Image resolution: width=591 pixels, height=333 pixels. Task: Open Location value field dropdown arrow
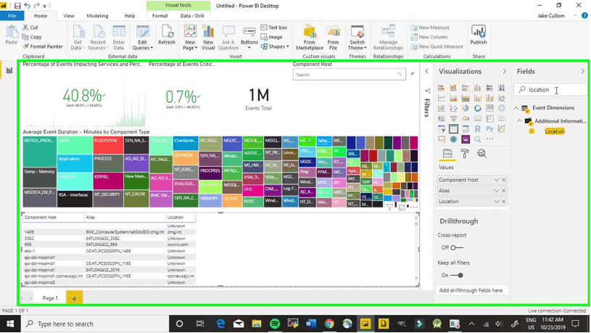pos(497,202)
